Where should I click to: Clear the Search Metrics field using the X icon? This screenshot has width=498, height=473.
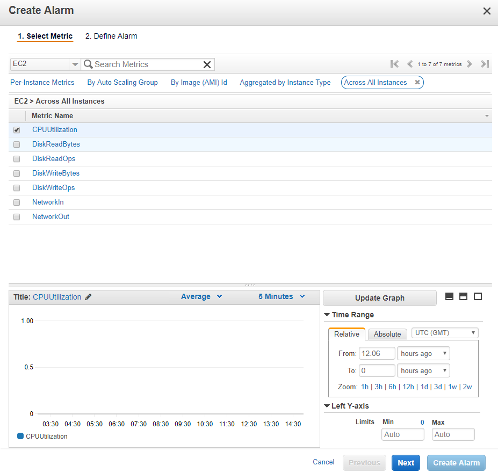[207, 64]
